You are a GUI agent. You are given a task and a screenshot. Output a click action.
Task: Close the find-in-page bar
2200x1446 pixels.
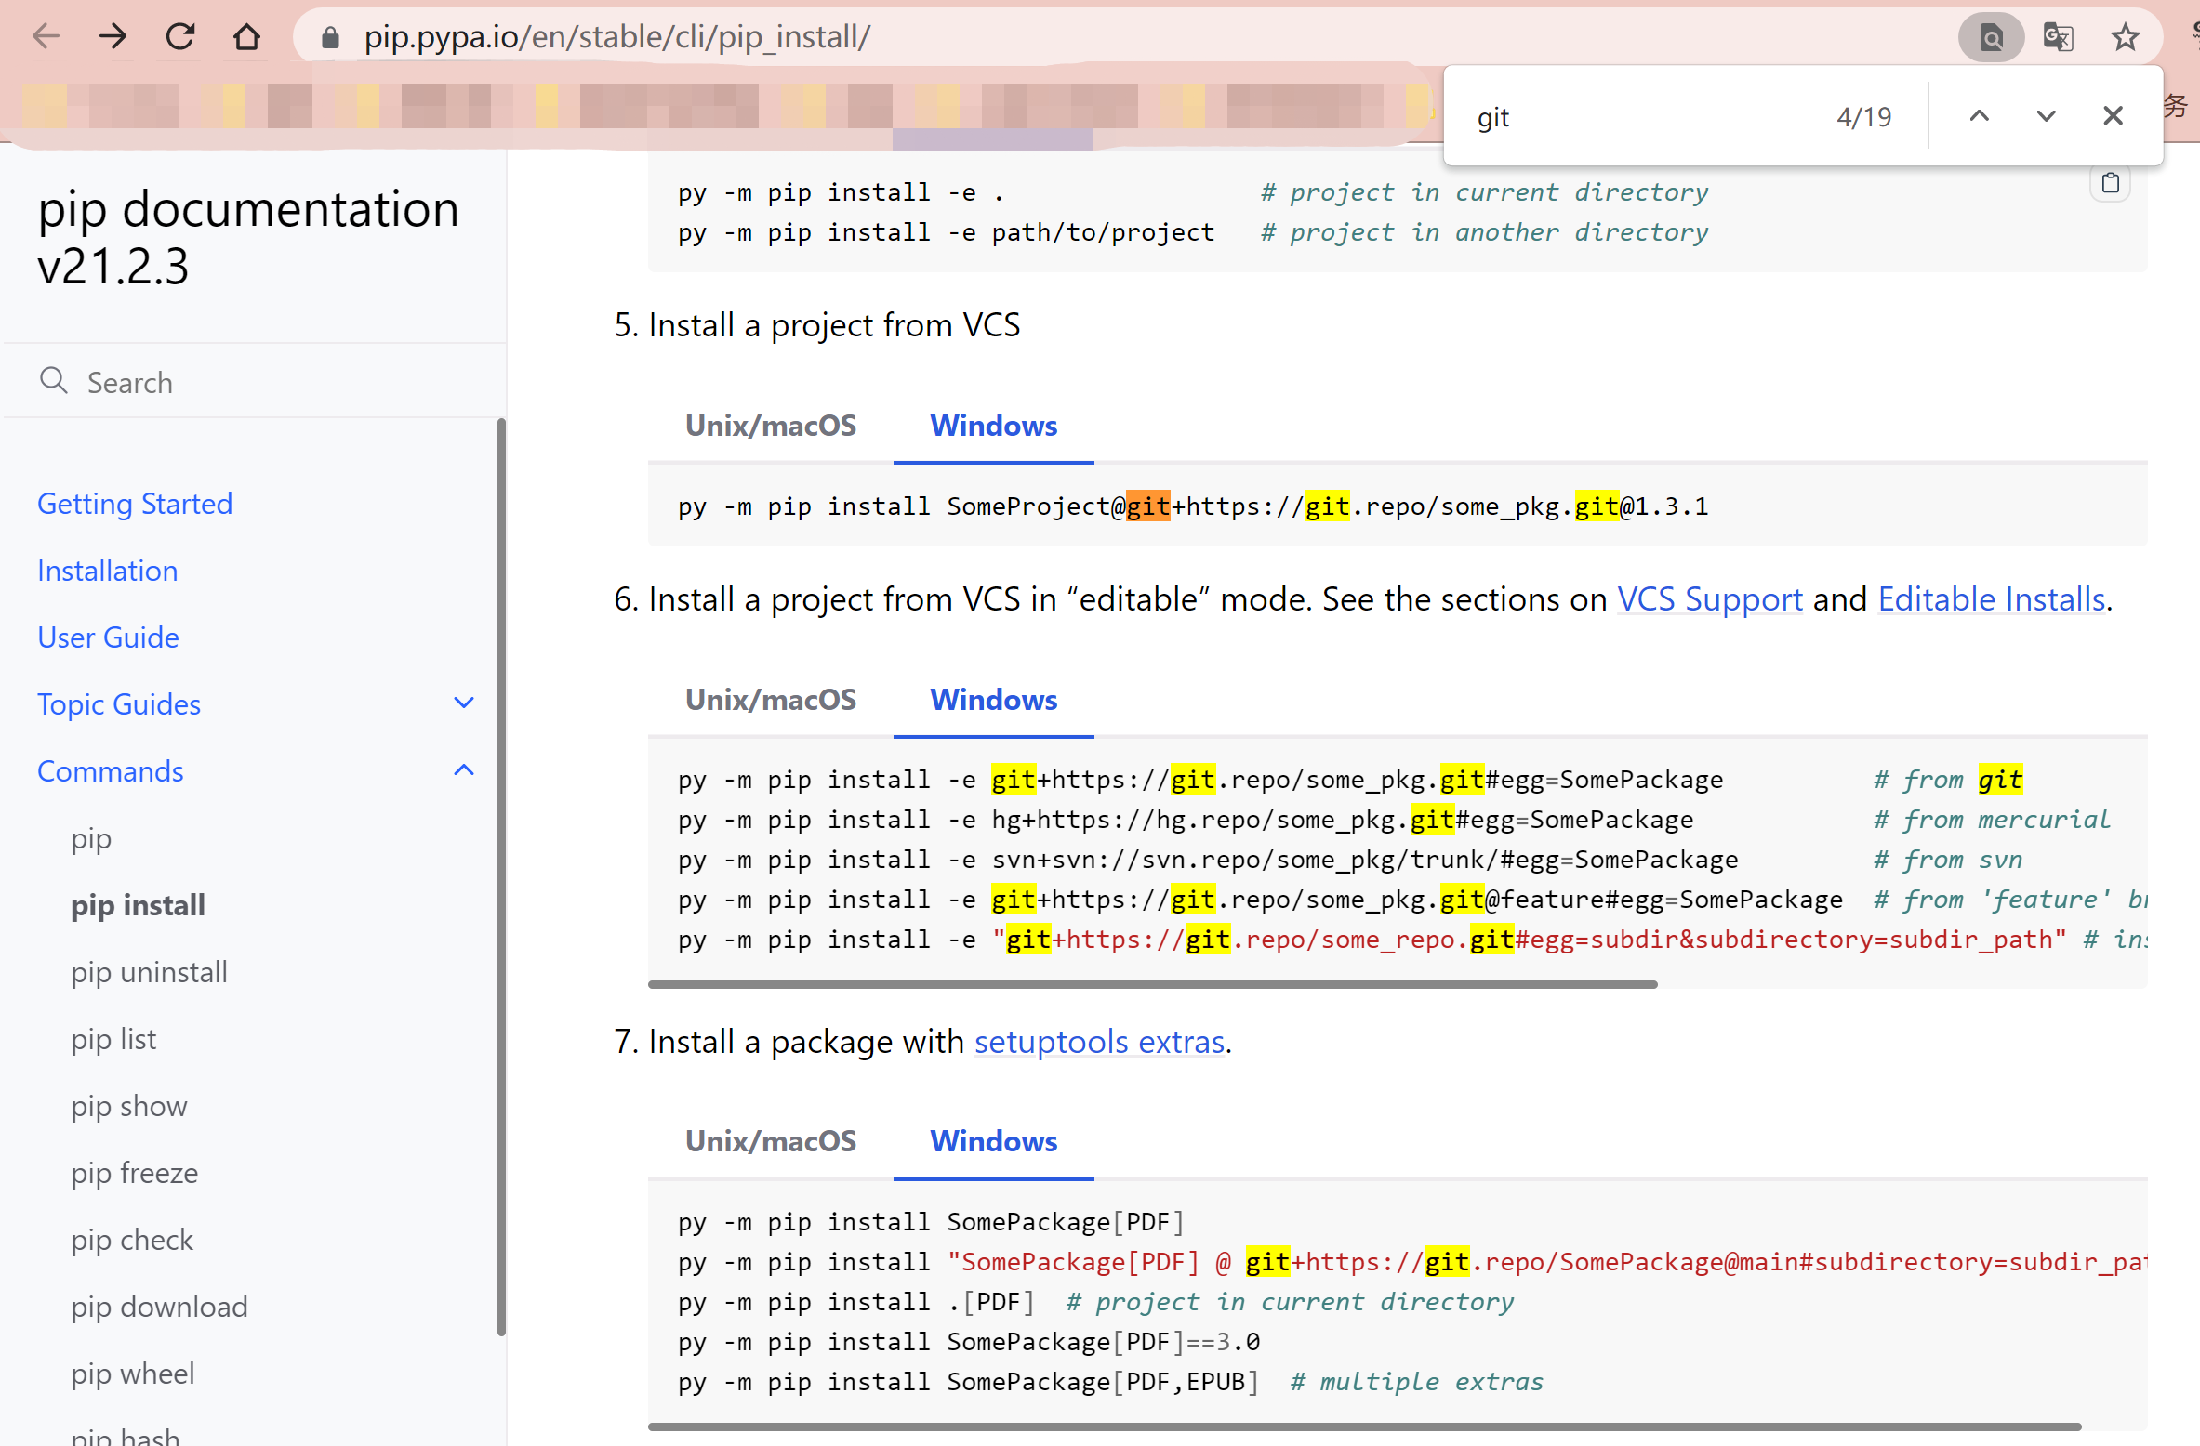coord(2113,115)
